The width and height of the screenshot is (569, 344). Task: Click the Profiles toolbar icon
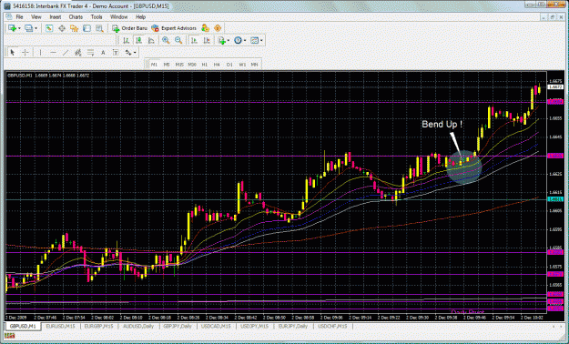[x=28, y=28]
